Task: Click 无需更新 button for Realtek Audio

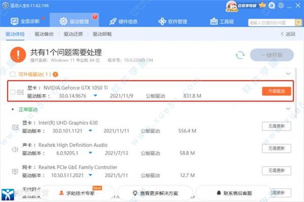Action: [x=277, y=148]
